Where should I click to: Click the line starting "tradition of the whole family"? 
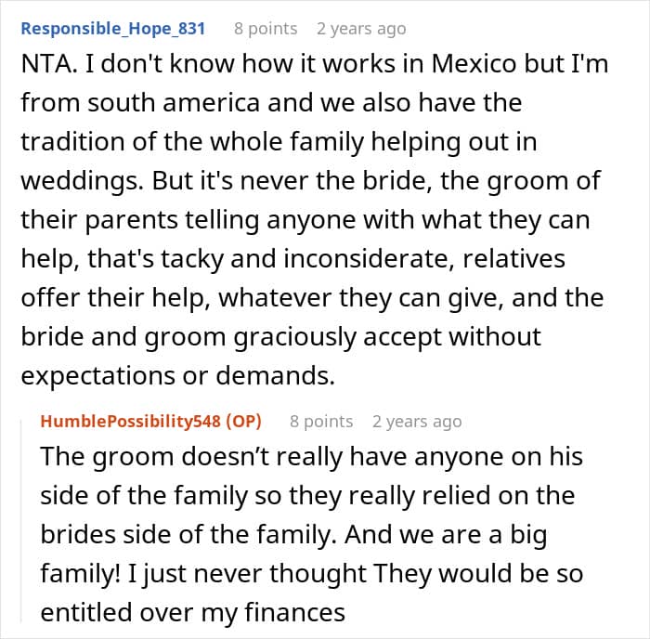click(279, 144)
